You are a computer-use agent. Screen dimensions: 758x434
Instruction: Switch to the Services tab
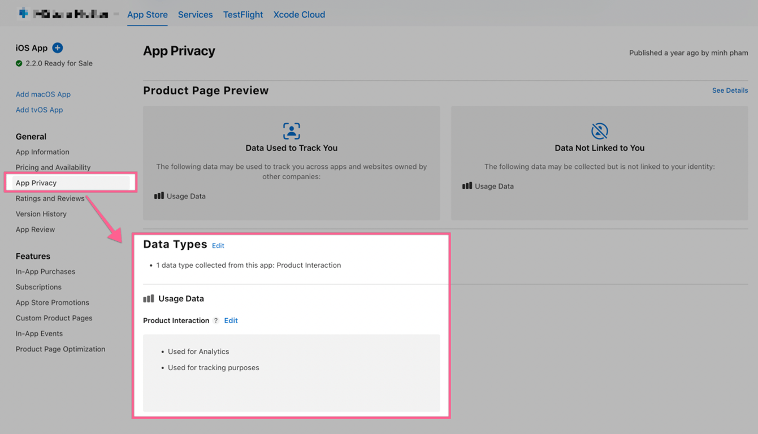click(196, 15)
